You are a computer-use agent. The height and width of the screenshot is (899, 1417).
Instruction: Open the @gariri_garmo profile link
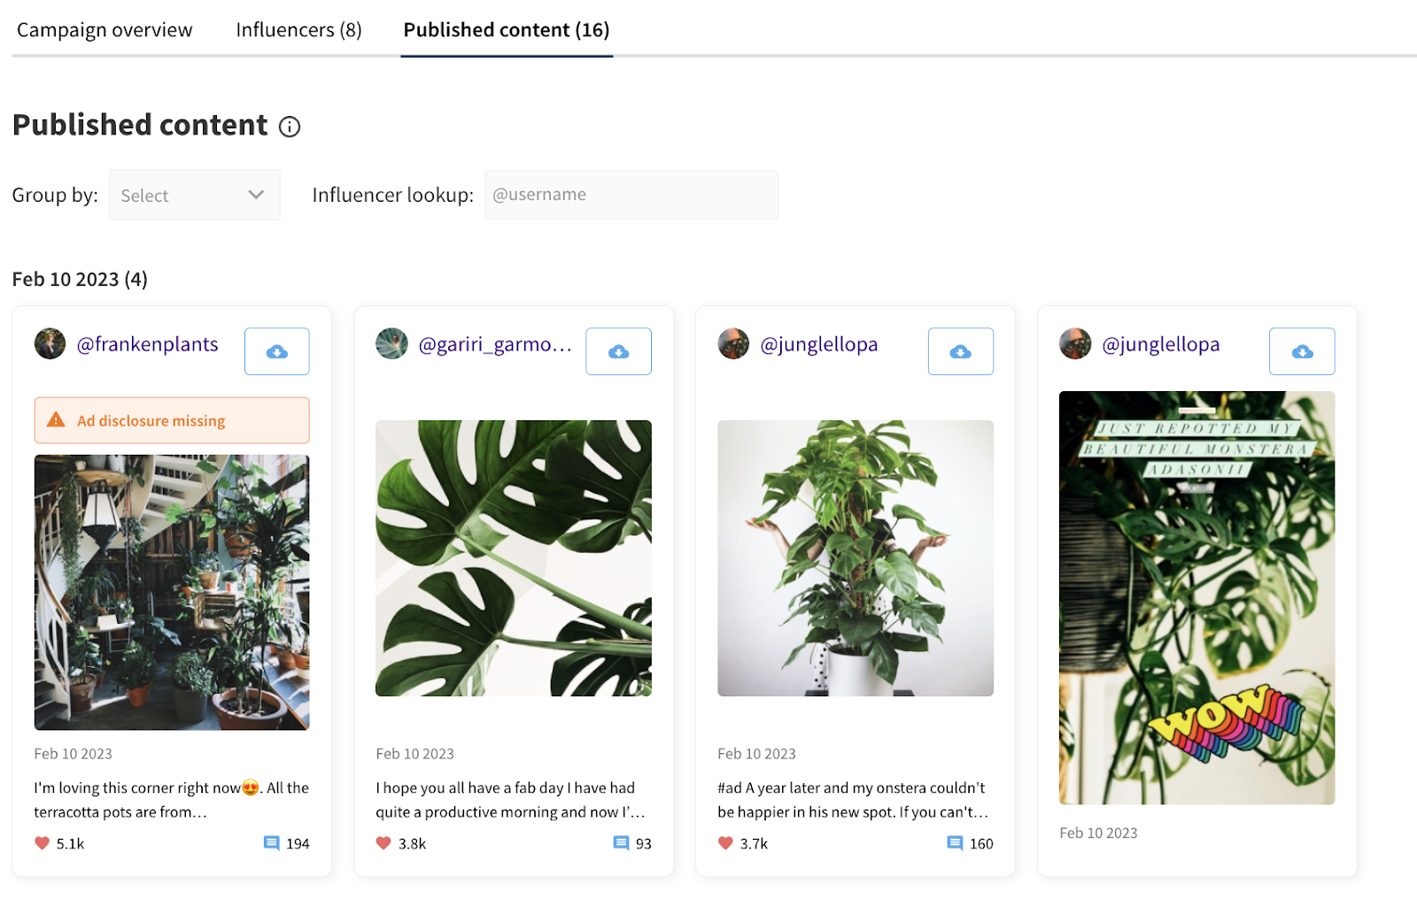tap(494, 344)
